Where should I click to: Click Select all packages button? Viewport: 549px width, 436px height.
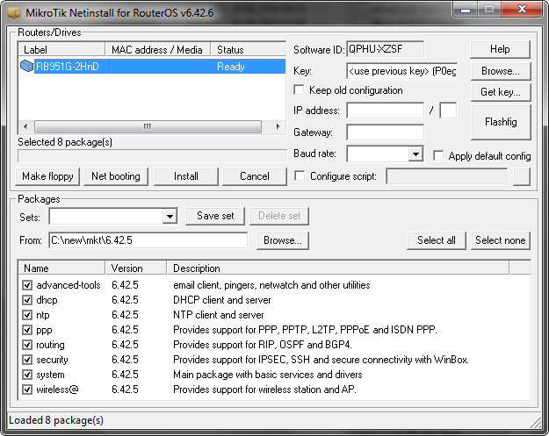pyautogui.click(x=437, y=240)
